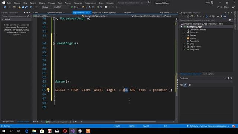Click the Visual Studio search magnifier icon
This screenshot has width=238, height=134.
149,3
